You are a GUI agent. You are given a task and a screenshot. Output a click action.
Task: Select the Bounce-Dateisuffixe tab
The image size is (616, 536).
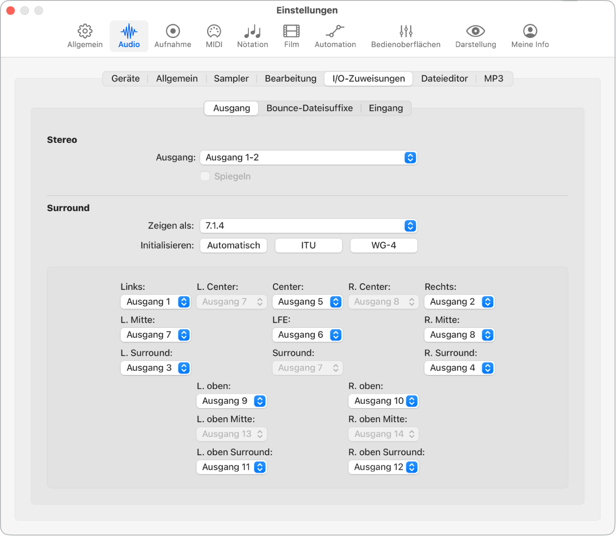309,108
